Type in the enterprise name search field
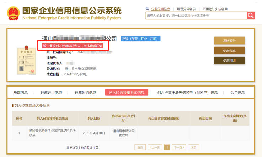The width and height of the screenshot is (262, 157). 196,16
